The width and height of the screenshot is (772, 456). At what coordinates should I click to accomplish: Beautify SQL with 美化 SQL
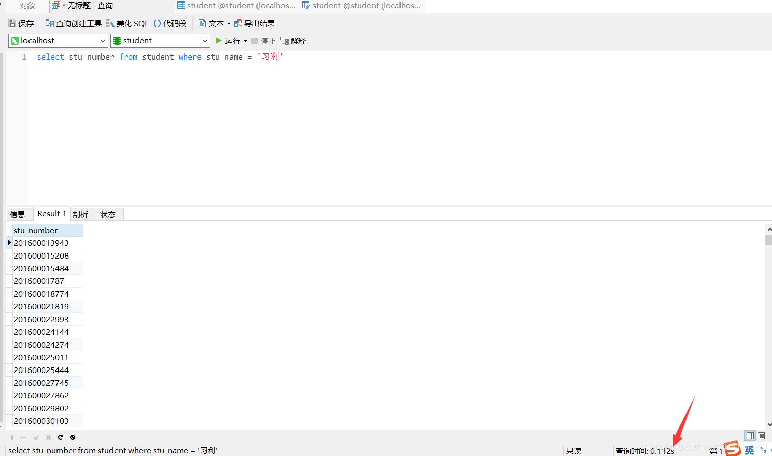pyautogui.click(x=128, y=23)
